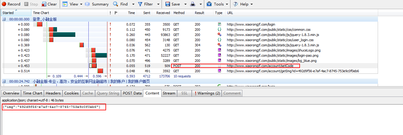The height and width of the screenshot is (135, 403).
Task: Click the 93863 received value
Action: 165,35
